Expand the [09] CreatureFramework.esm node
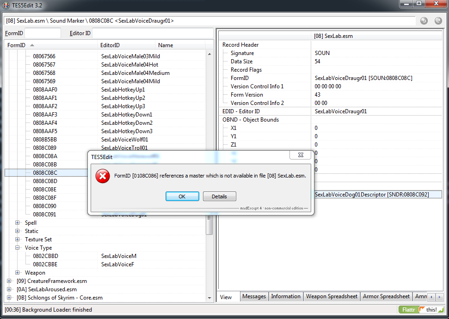Image resolution: width=449 pixels, height=319 pixels. [9, 281]
